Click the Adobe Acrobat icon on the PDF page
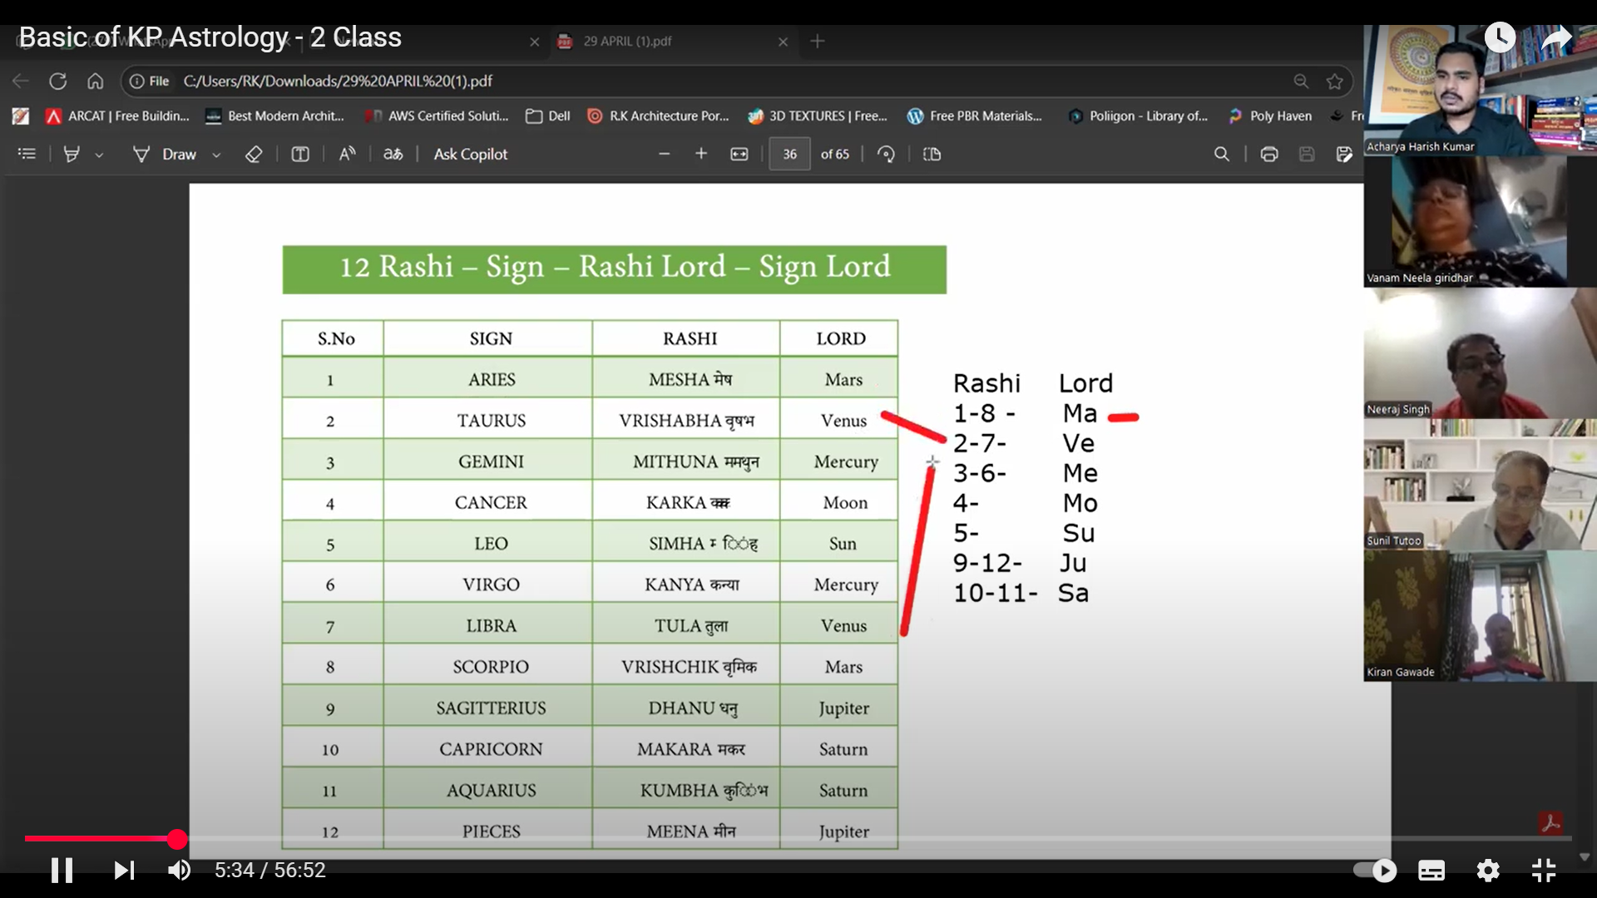The width and height of the screenshot is (1597, 898). (1550, 823)
